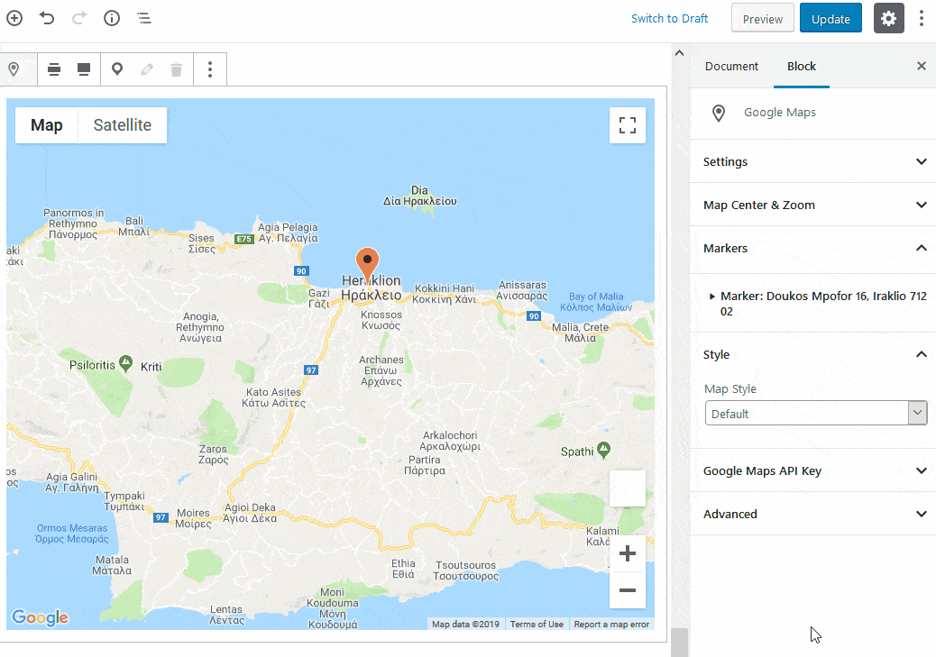Click the Google Maps pin icon in sidebar
This screenshot has width=936, height=657.
pos(719,113)
